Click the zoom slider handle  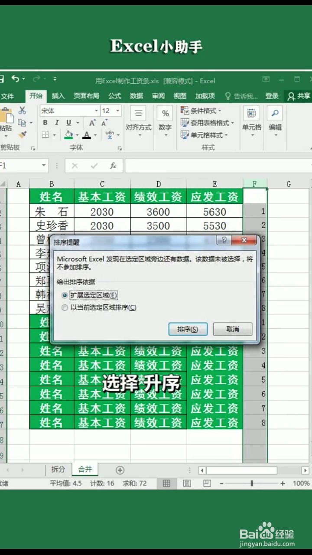click(252, 483)
